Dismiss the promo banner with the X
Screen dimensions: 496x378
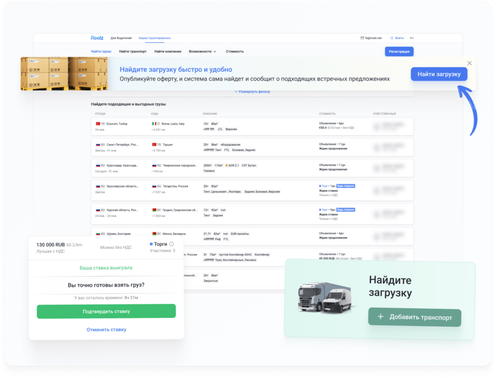[469, 63]
